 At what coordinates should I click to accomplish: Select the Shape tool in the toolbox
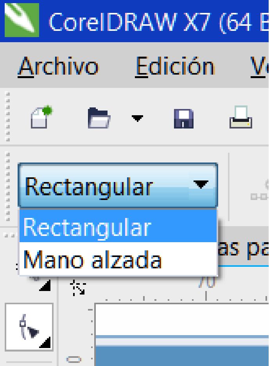pyautogui.click(x=28, y=327)
